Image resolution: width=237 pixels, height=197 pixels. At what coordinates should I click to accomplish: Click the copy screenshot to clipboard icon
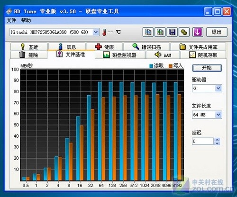click(x=160, y=32)
